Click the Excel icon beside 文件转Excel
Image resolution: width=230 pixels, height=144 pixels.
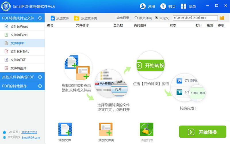click(6, 35)
